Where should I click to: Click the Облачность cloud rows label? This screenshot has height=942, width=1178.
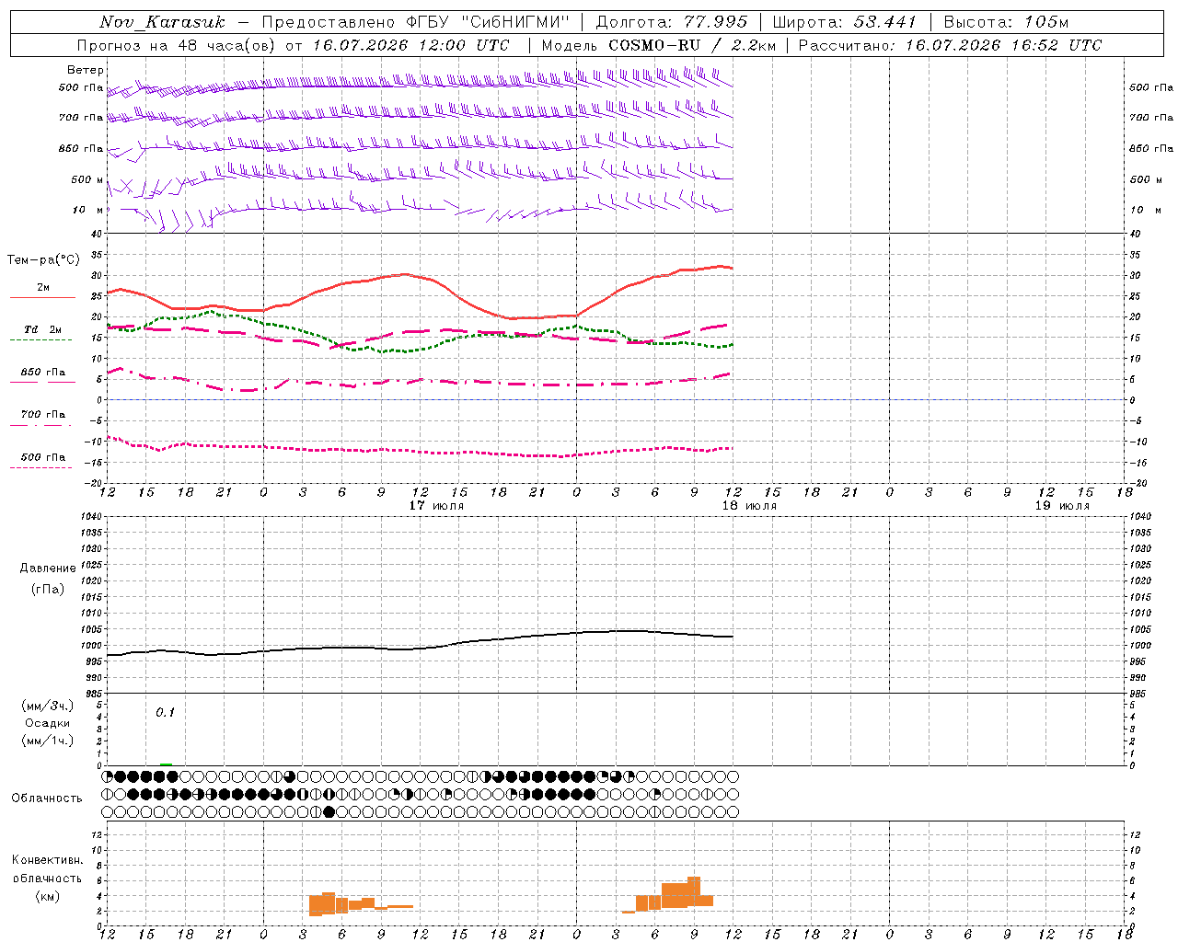(47, 798)
